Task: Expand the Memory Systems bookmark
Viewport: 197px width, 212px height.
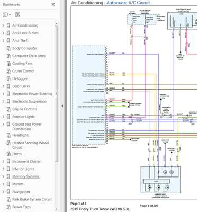Action: (3, 176)
